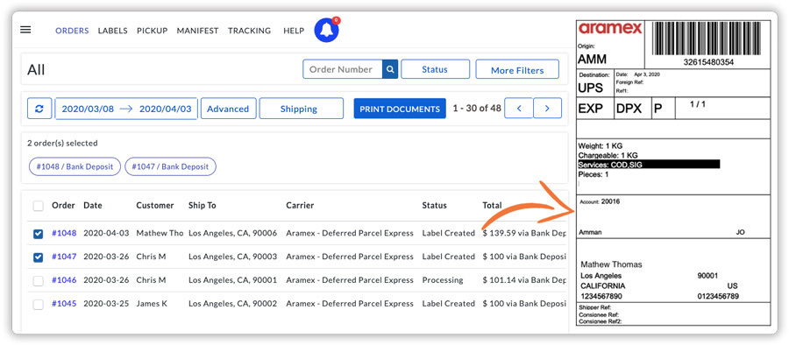
Task: Click the #1047 / Bank Deposit chip
Action: [x=170, y=166]
